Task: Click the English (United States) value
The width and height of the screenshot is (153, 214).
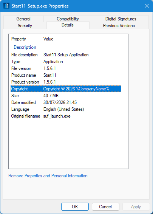Action: [64, 109]
